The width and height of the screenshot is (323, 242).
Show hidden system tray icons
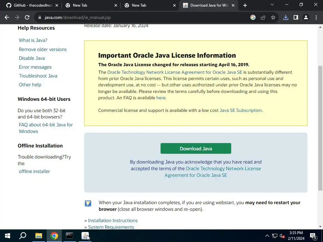[x=267, y=236]
